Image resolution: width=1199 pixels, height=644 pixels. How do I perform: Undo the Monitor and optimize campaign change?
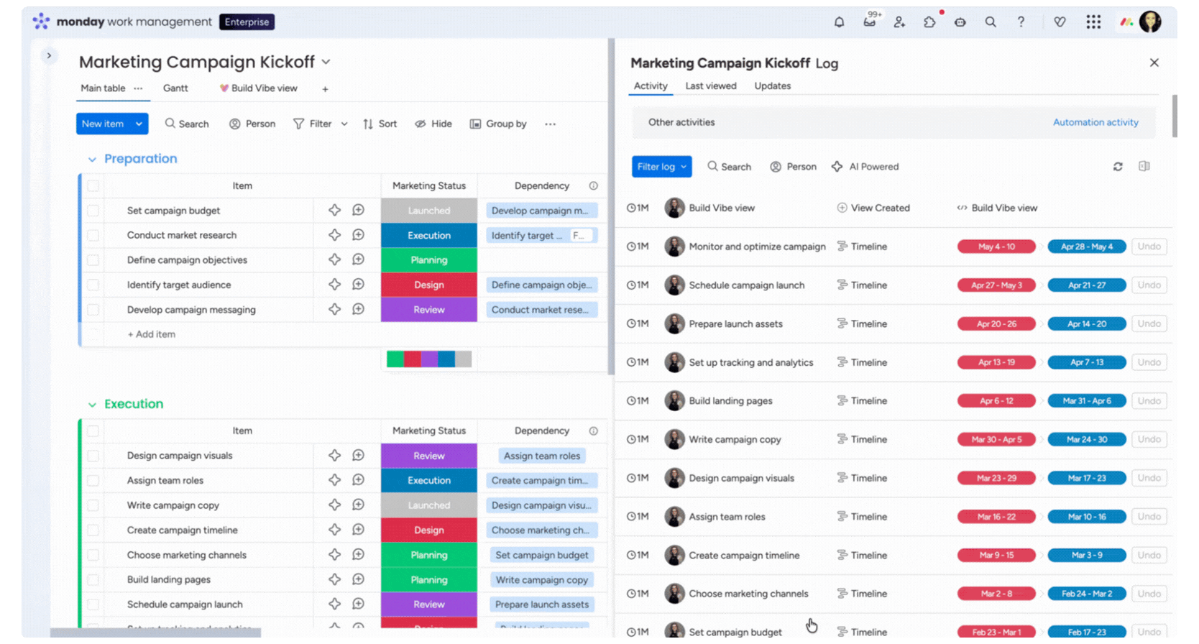[x=1149, y=247]
